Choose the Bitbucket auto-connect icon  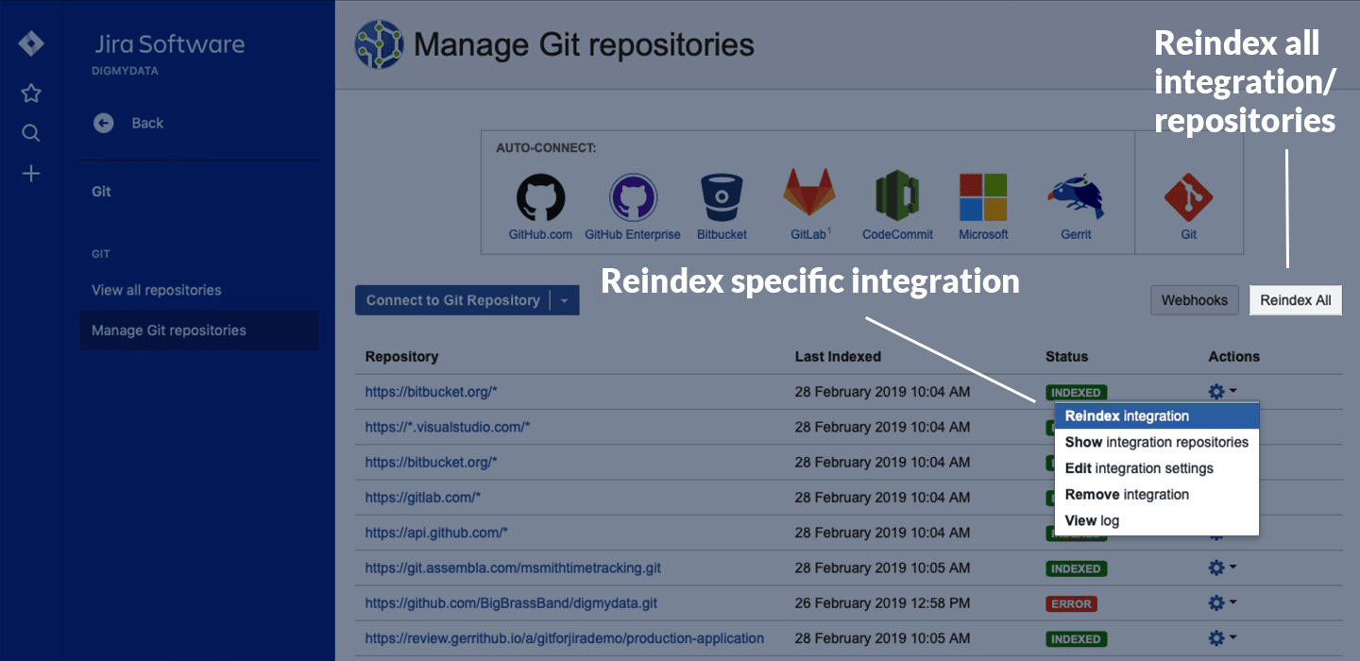click(722, 198)
